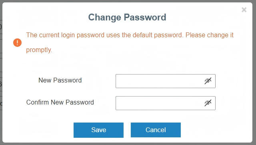The image size is (256, 145).
Task: Click the blue Save button label
Action: coord(99,130)
